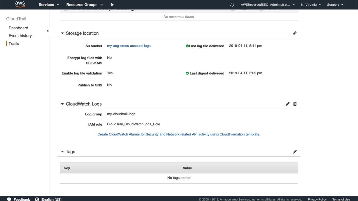Collapse the CloudWatch Logs section
This screenshot has height=201, width=358.
coord(62,104)
